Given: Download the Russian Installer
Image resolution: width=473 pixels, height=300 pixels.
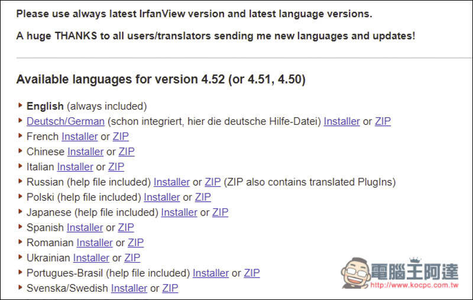Looking at the screenshot, I should coord(171,182).
